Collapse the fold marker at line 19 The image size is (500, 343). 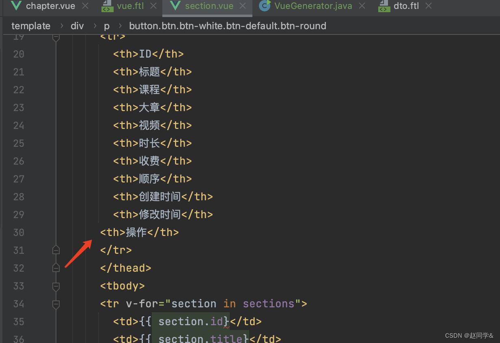point(56,38)
